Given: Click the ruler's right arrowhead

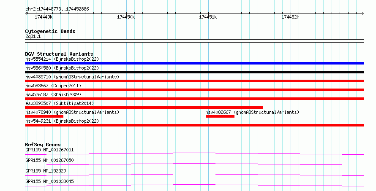Looking at the screenshot, I should [363, 13].
